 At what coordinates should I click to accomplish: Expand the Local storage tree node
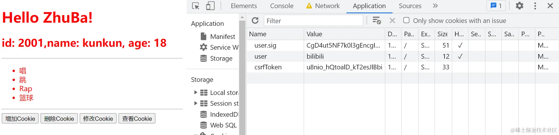(196, 92)
